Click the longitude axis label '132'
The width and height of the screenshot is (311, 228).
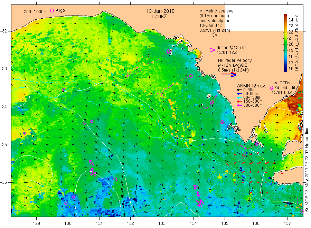pos(131,224)
